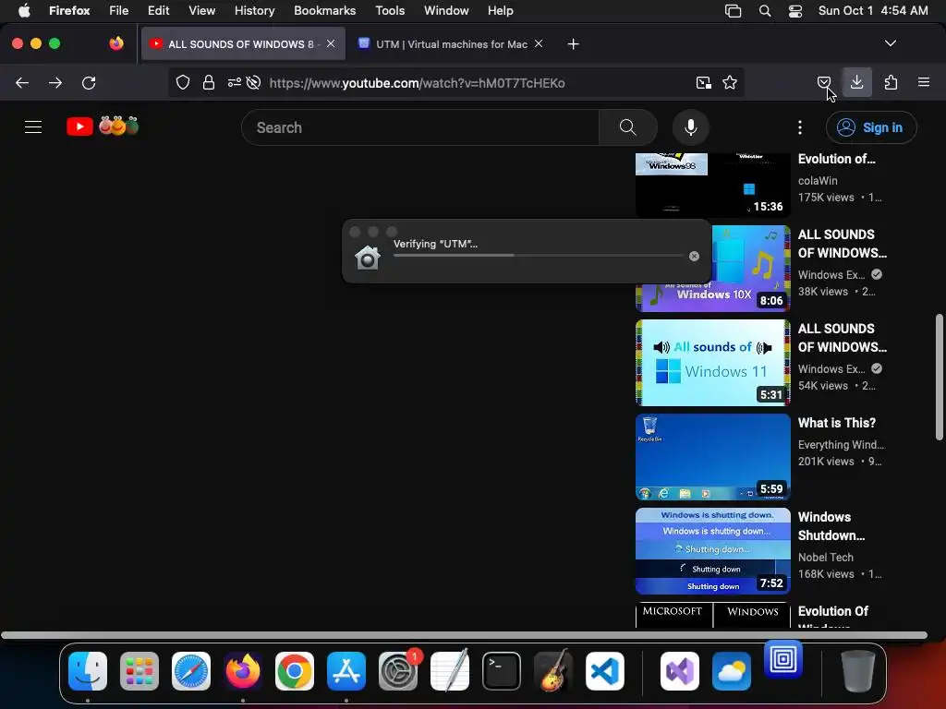
Task: Open Stage Manager menu bar icon
Action: pos(733,11)
